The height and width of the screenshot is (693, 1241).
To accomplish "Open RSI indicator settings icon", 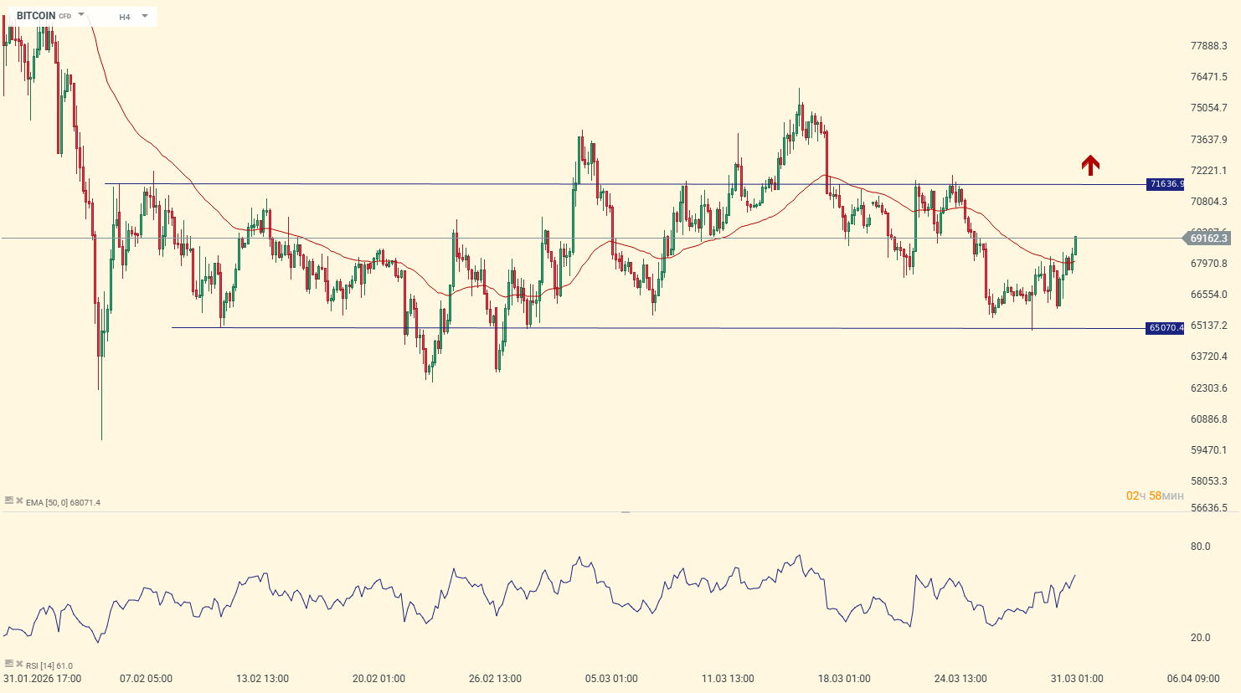I will (8, 663).
